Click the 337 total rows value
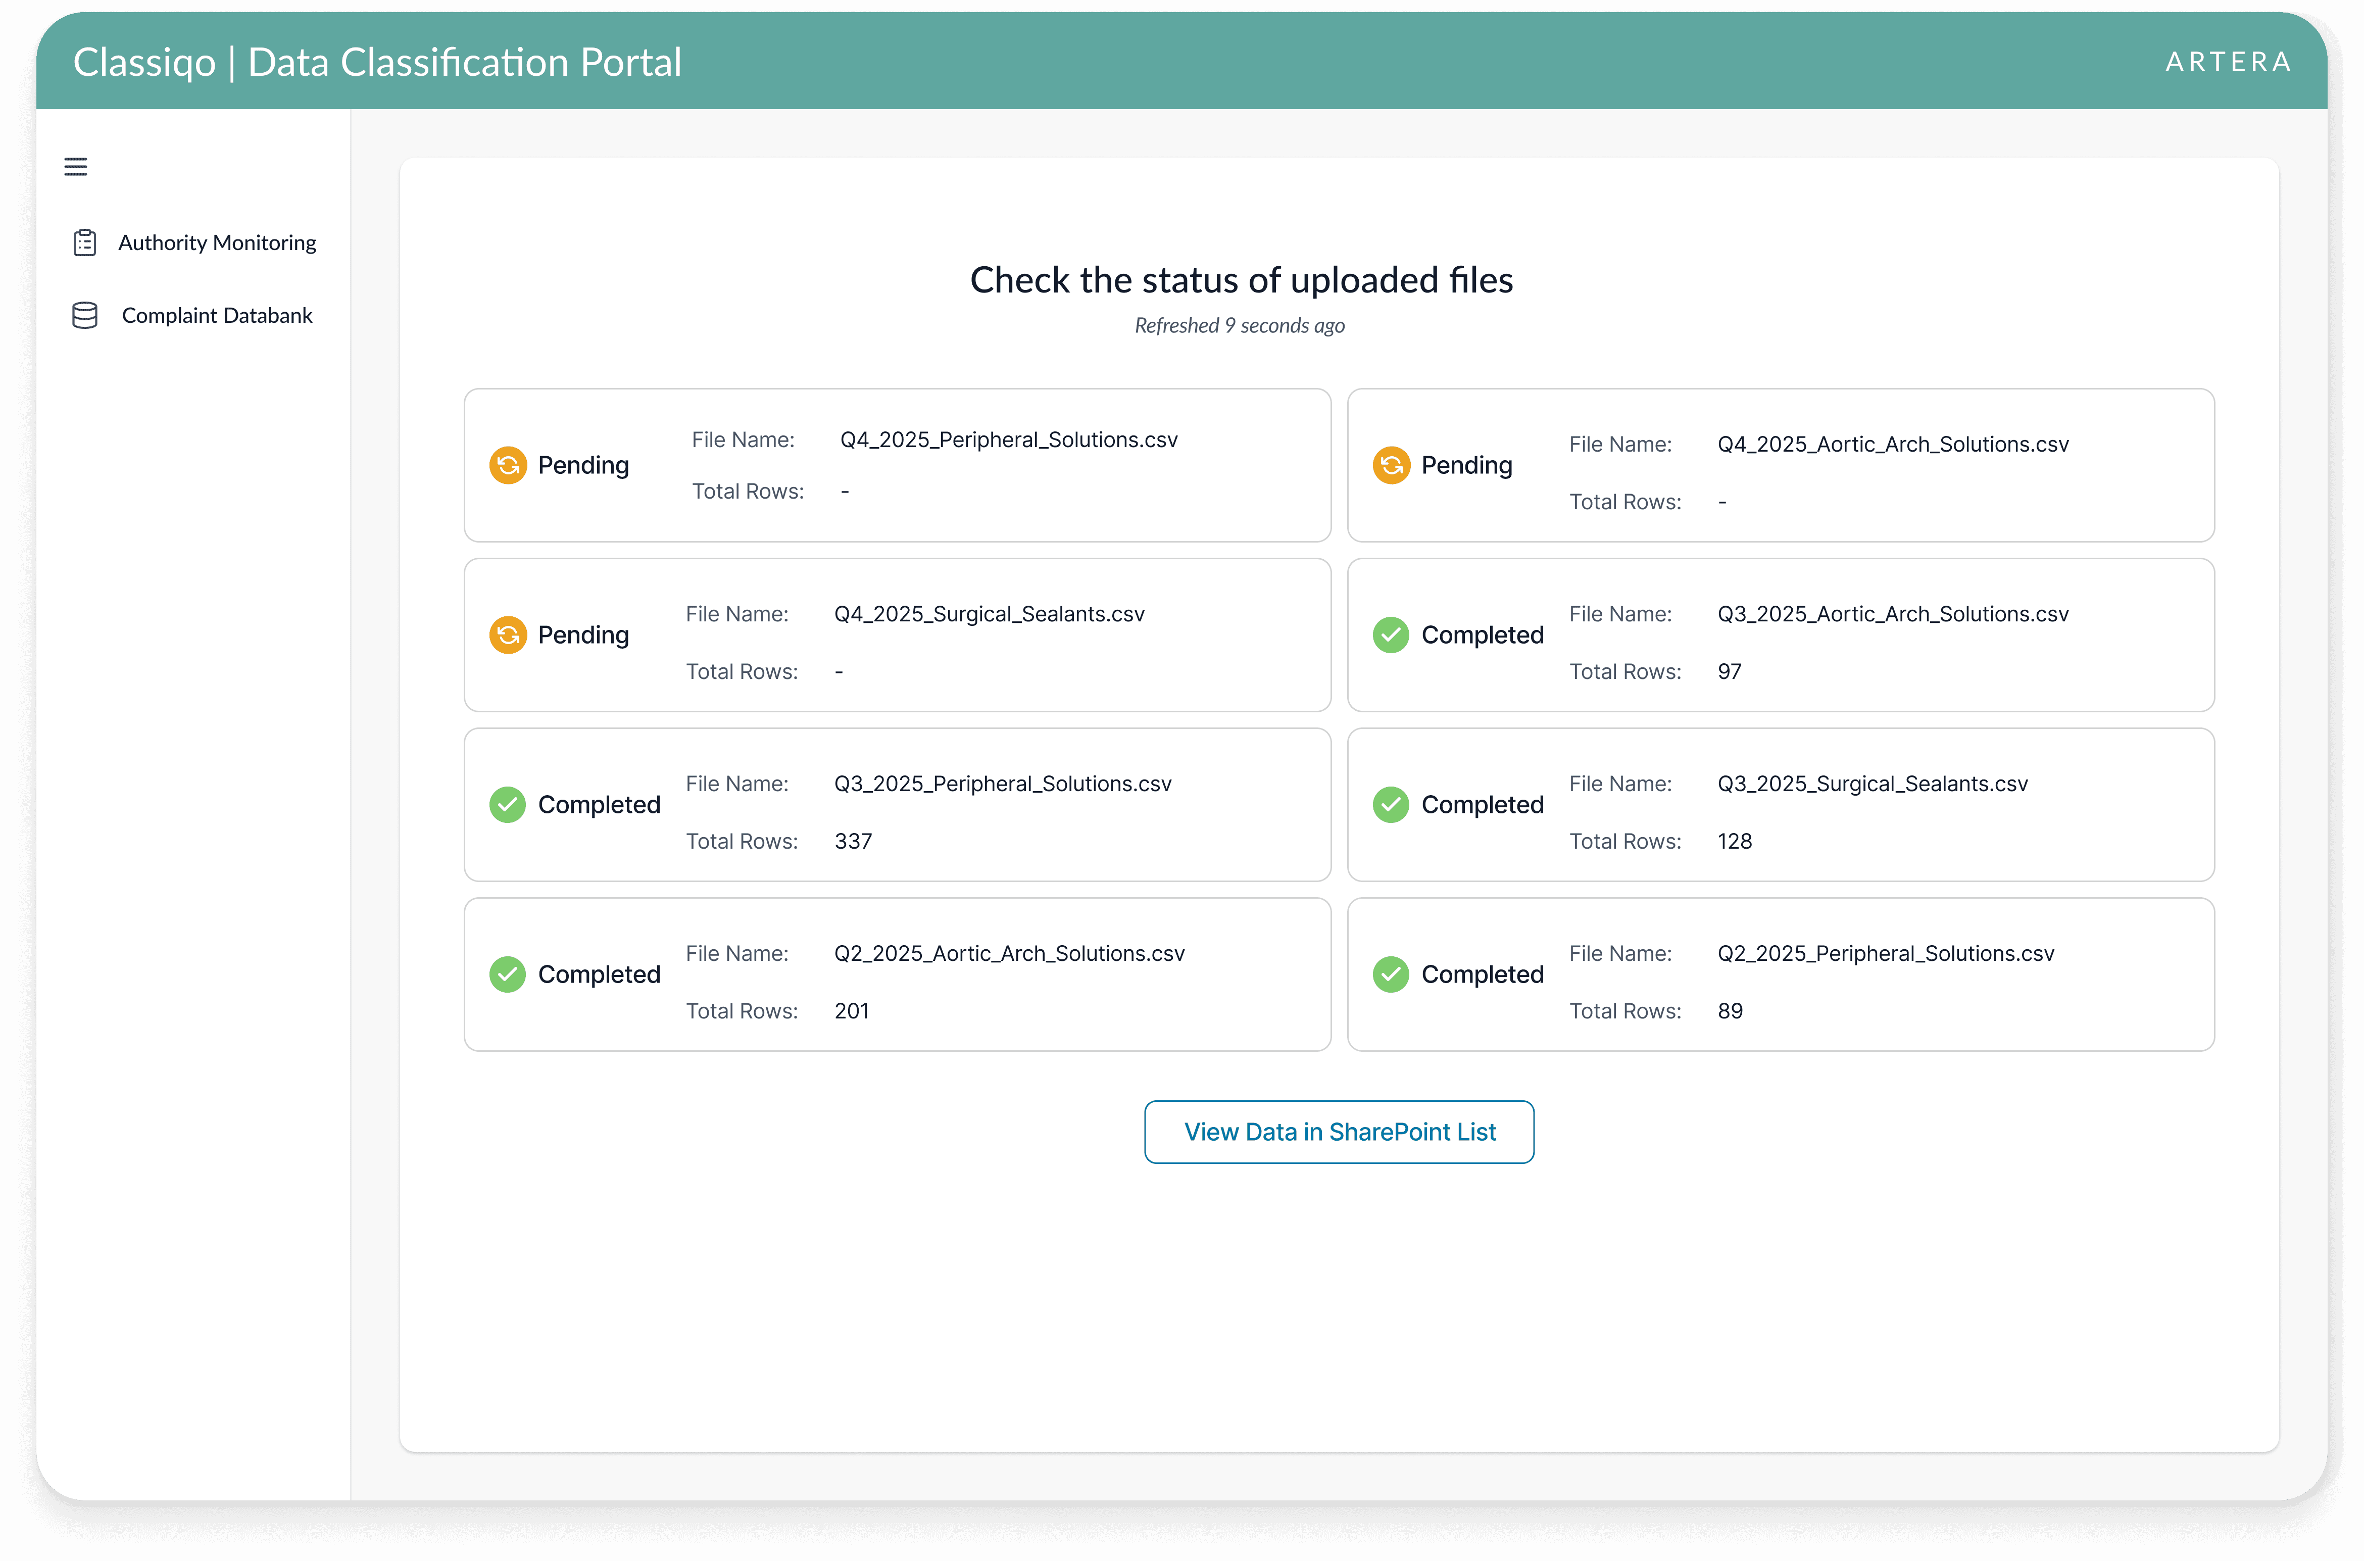Image resolution: width=2364 pixels, height=1561 pixels. pos(853,841)
